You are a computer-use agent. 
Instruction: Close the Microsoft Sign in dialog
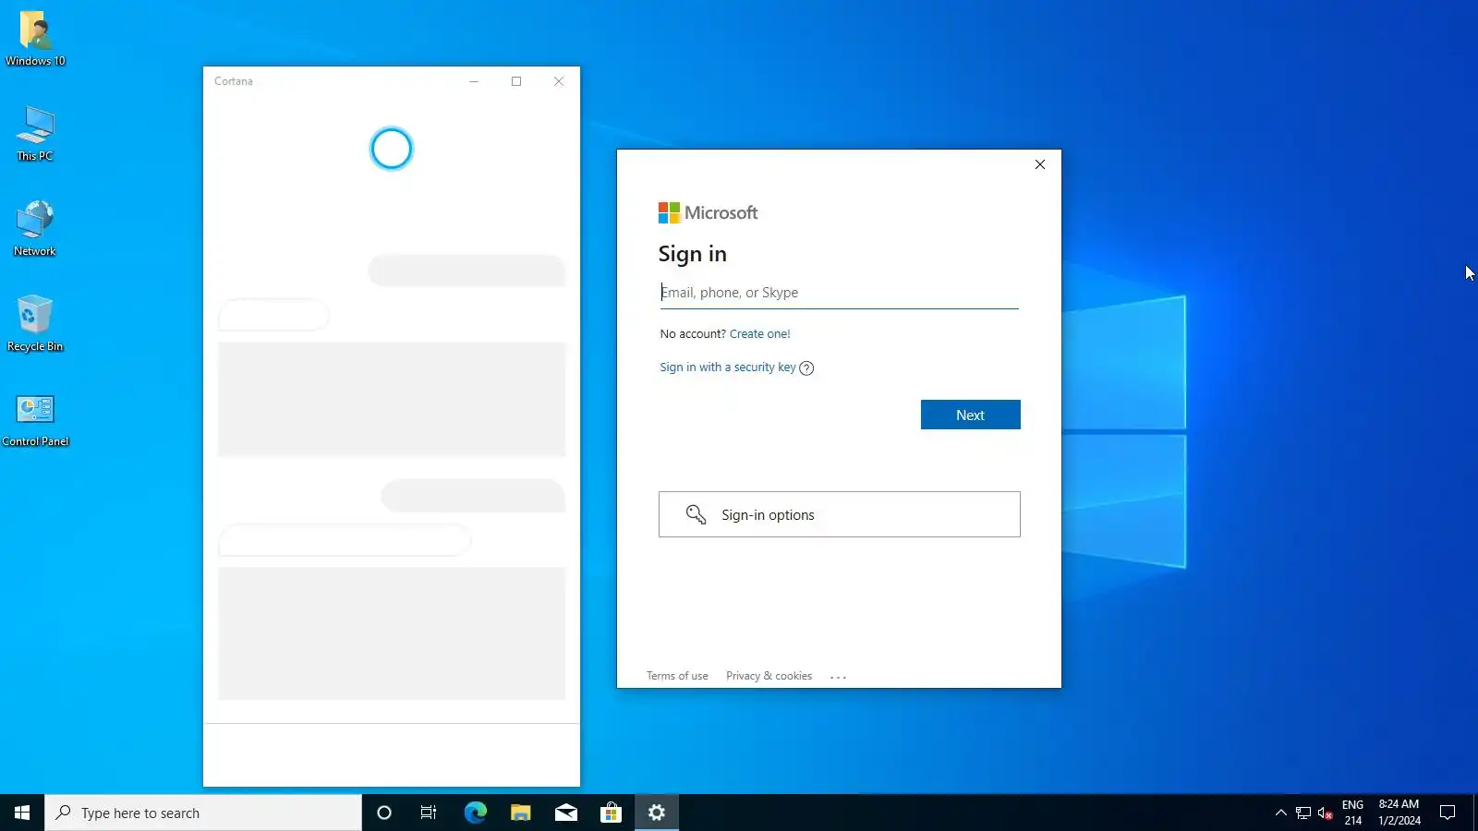pyautogui.click(x=1040, y=164)
